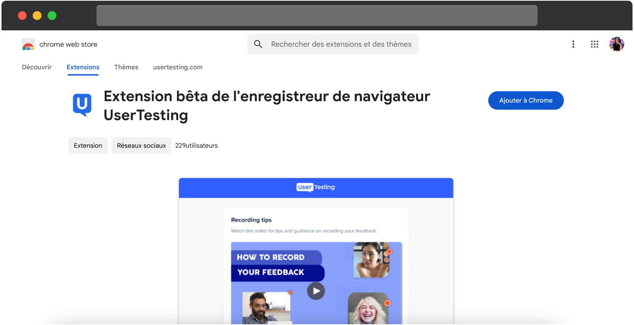Click the bearded man thumbnail
This screenshot has height=325, width=634.
[267, 308]
